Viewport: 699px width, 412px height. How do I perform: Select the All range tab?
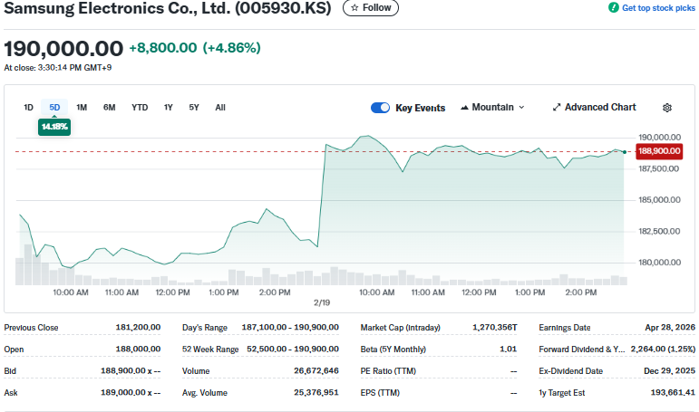tap(220, 108)
